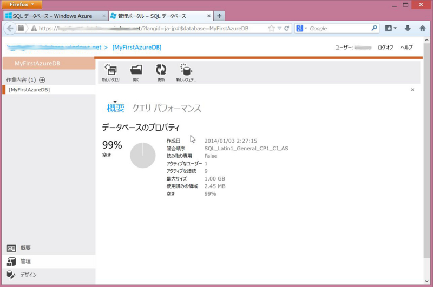Click the Refresh (更新) toolbar icon

(161, 72)
